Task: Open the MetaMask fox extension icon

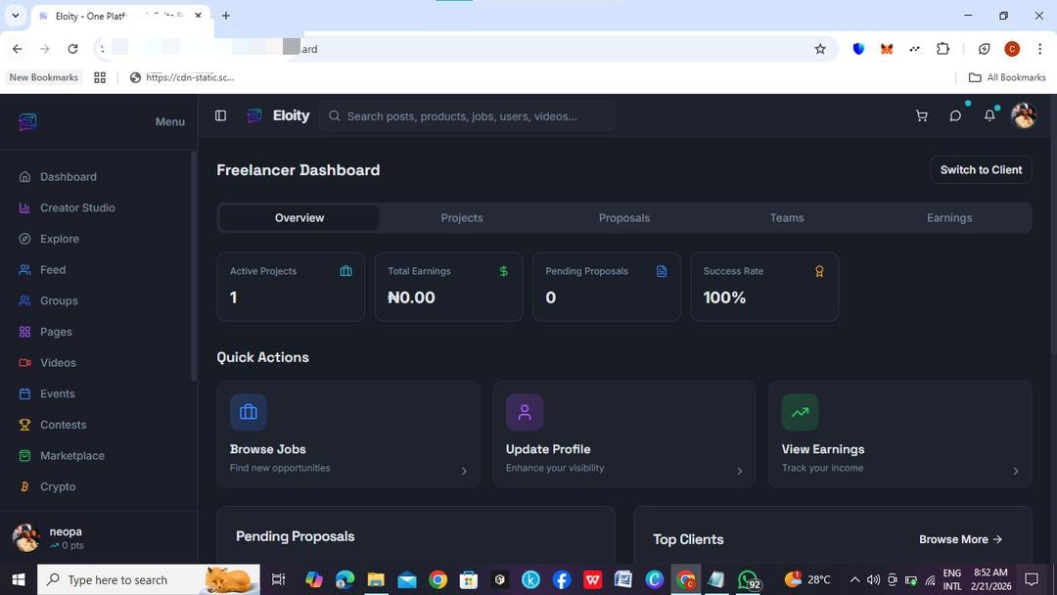Action: coord(887,49)
